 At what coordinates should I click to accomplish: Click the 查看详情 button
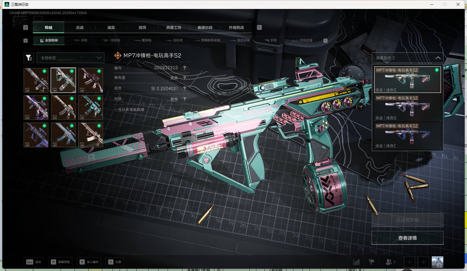(407, 238)
